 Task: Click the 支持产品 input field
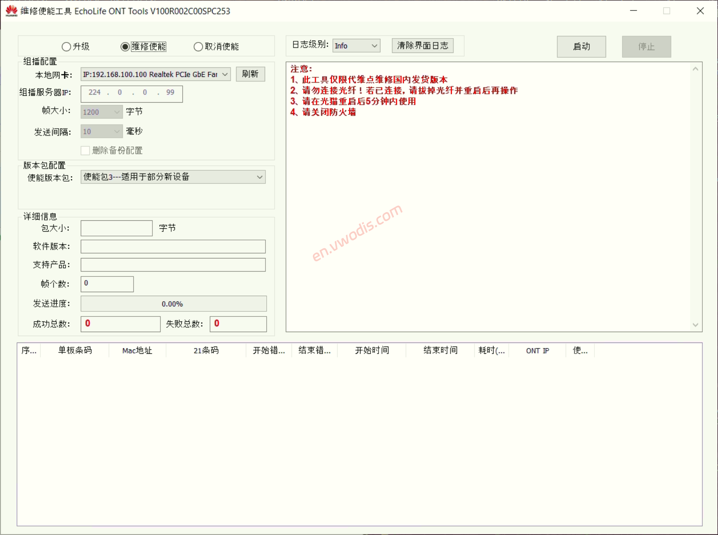(x=173, y=265)
